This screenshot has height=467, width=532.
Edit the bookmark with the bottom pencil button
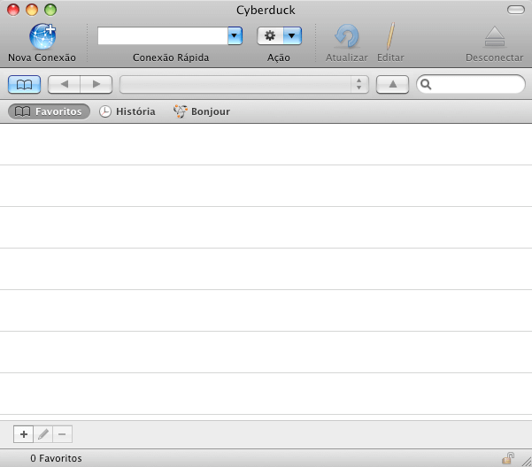[x=42, y=434]
